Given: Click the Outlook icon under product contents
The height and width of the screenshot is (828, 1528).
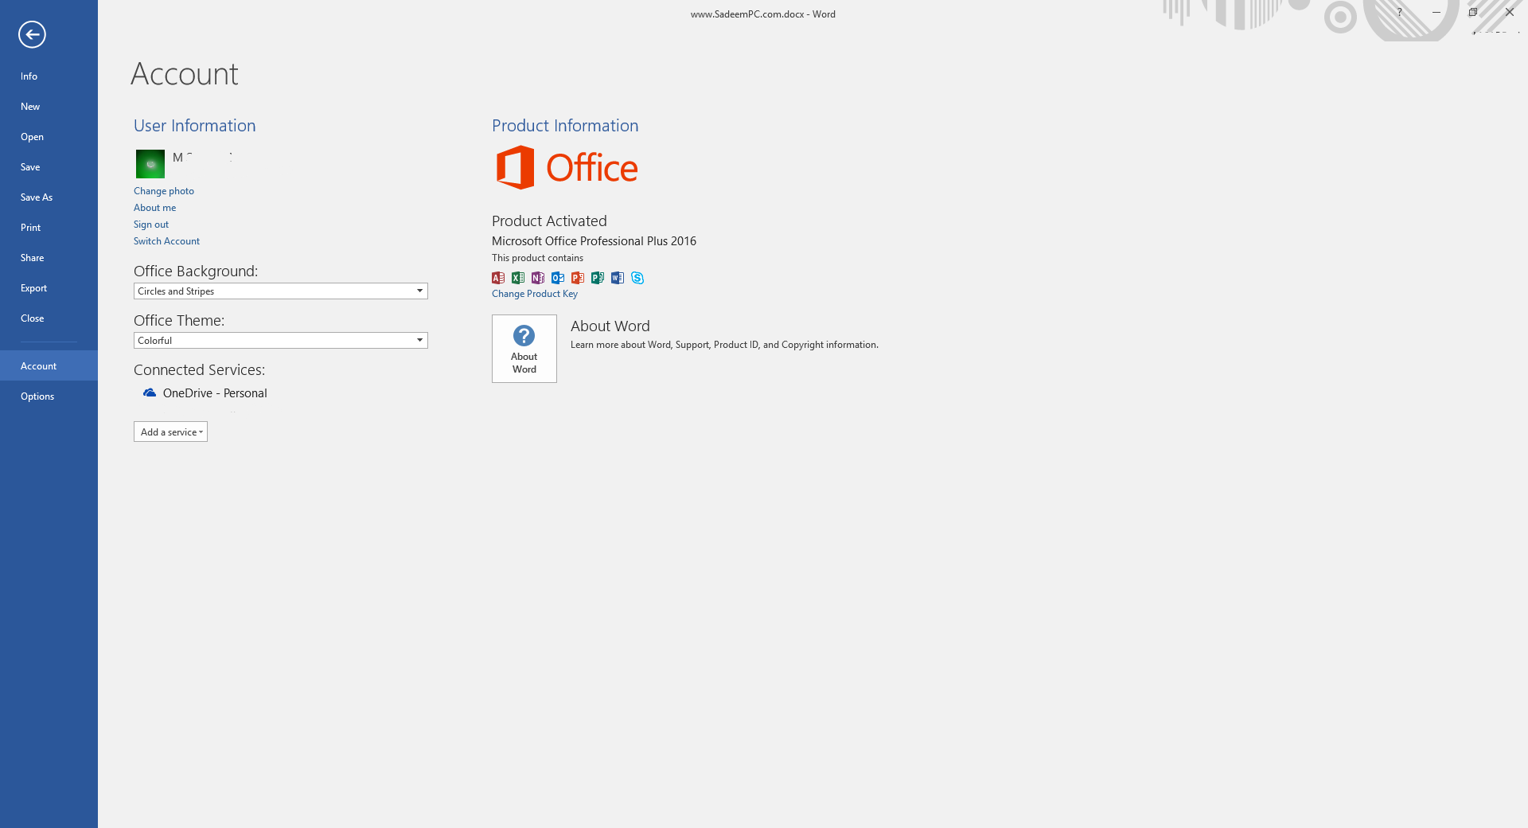Looking at the screenshot, I should point(558,278).
